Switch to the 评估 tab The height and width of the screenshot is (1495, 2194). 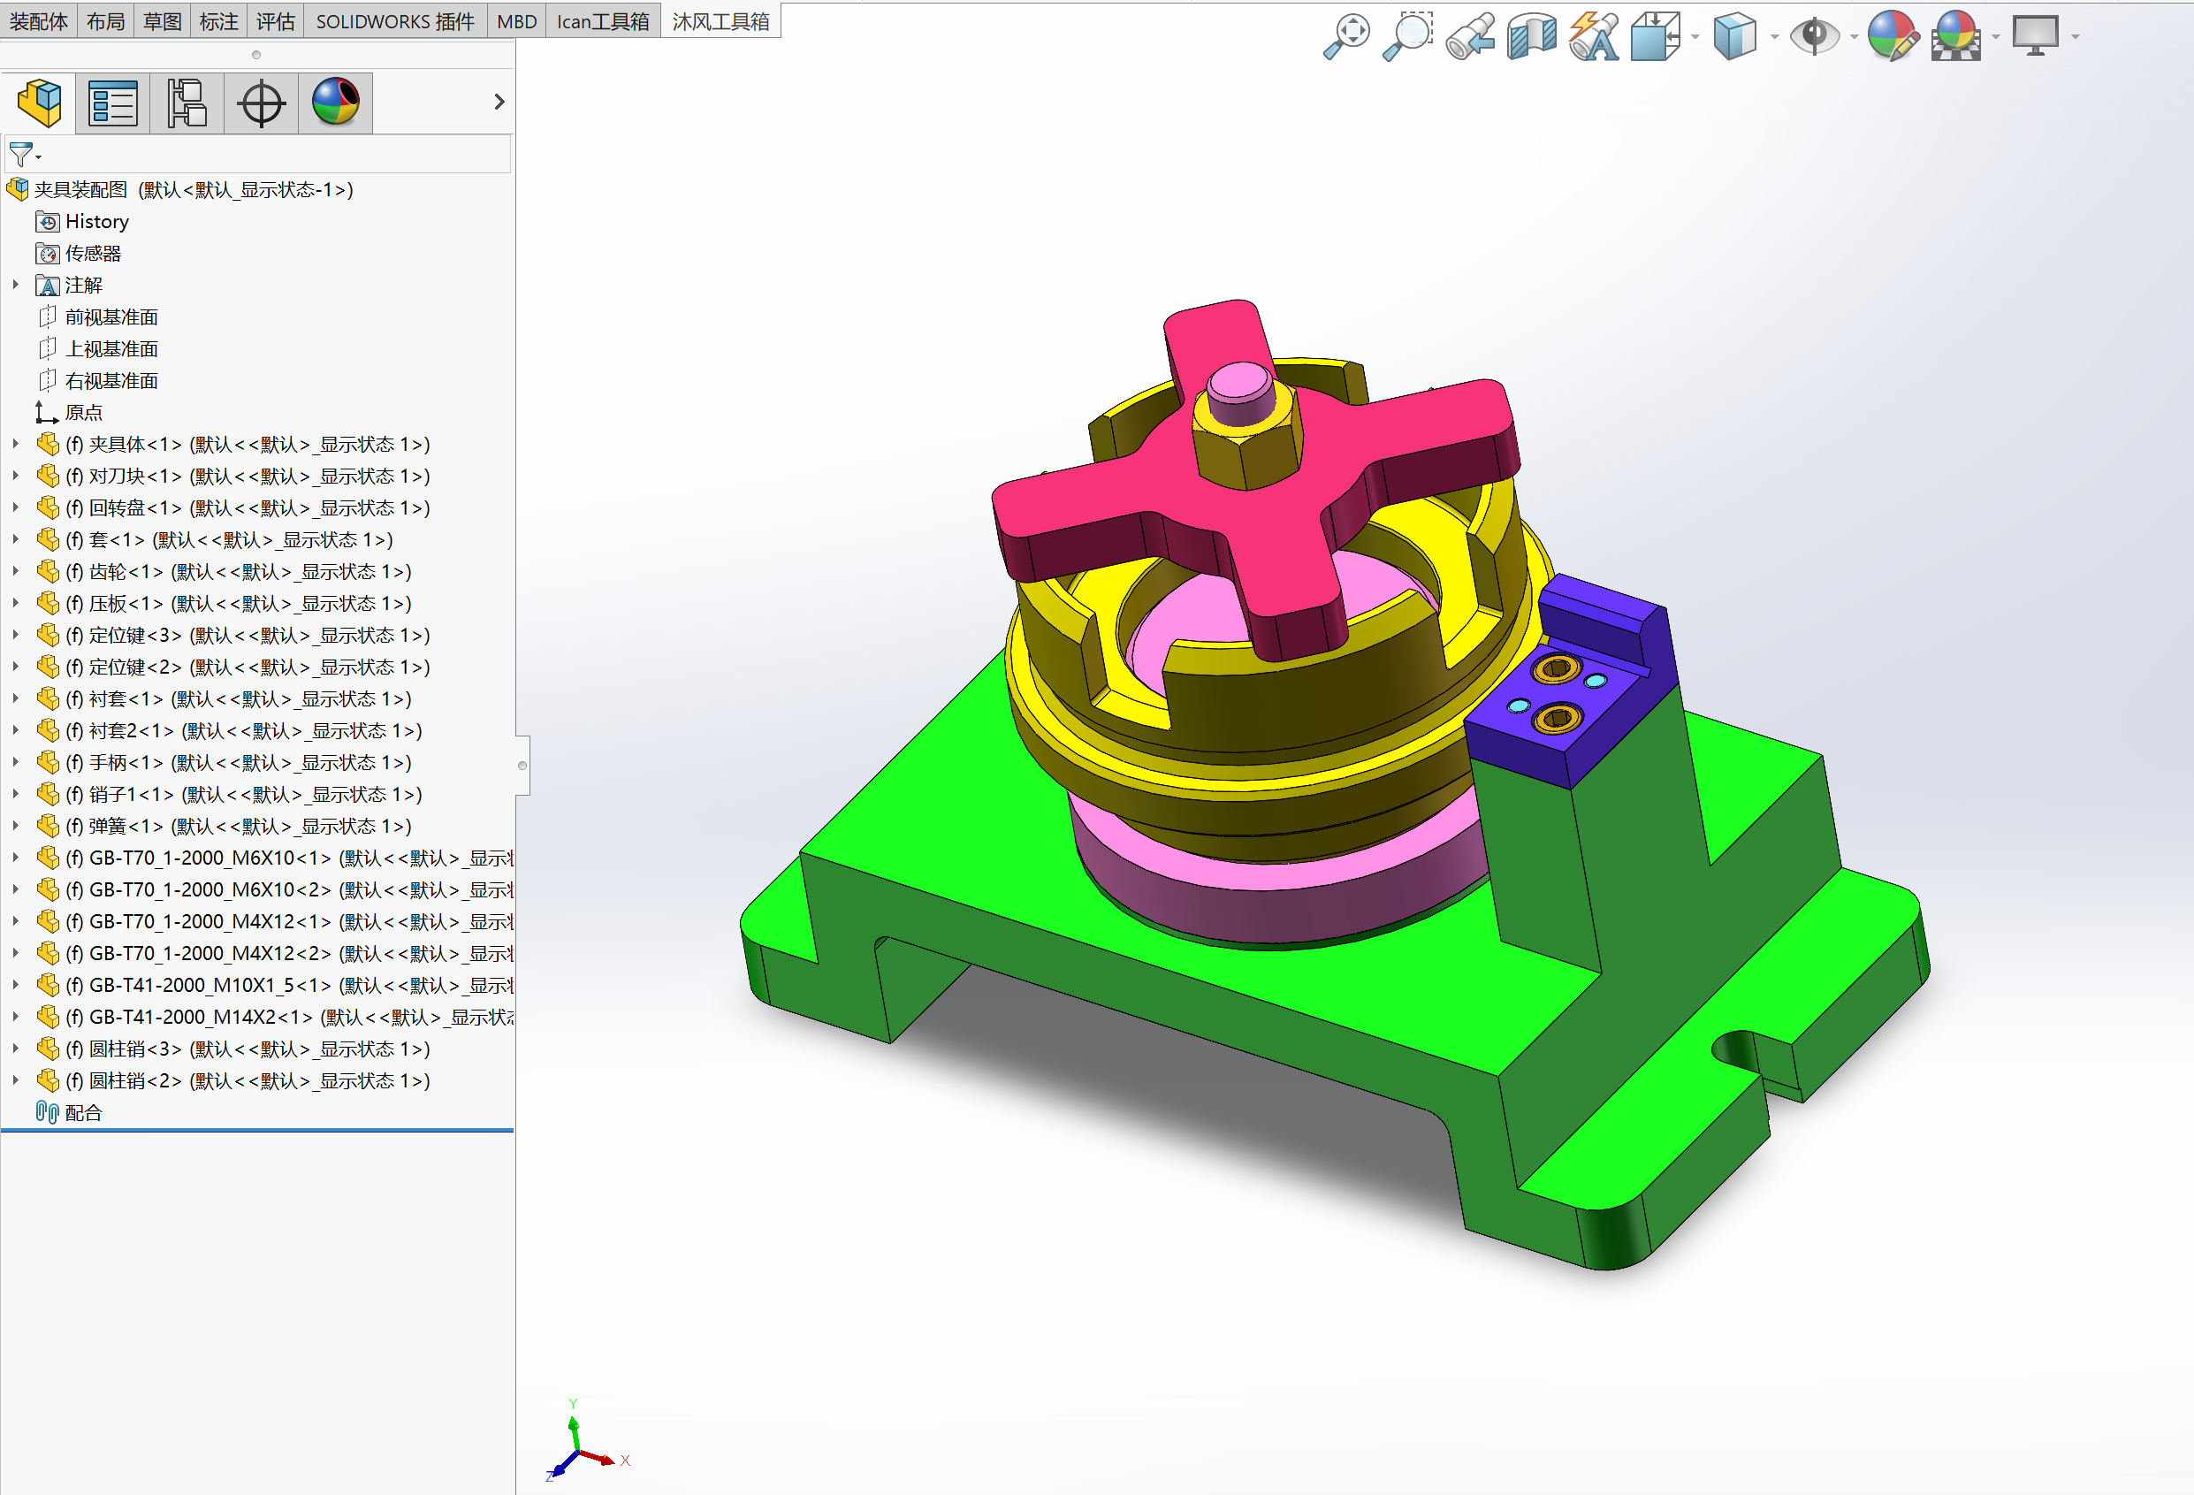tap(276, 22)
